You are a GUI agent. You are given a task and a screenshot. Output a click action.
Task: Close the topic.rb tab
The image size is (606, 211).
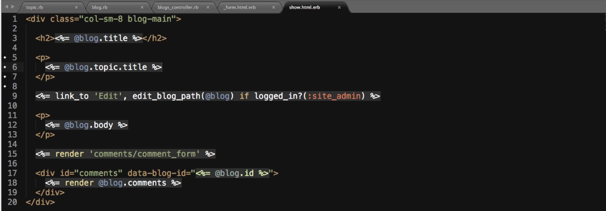(76, 7)
